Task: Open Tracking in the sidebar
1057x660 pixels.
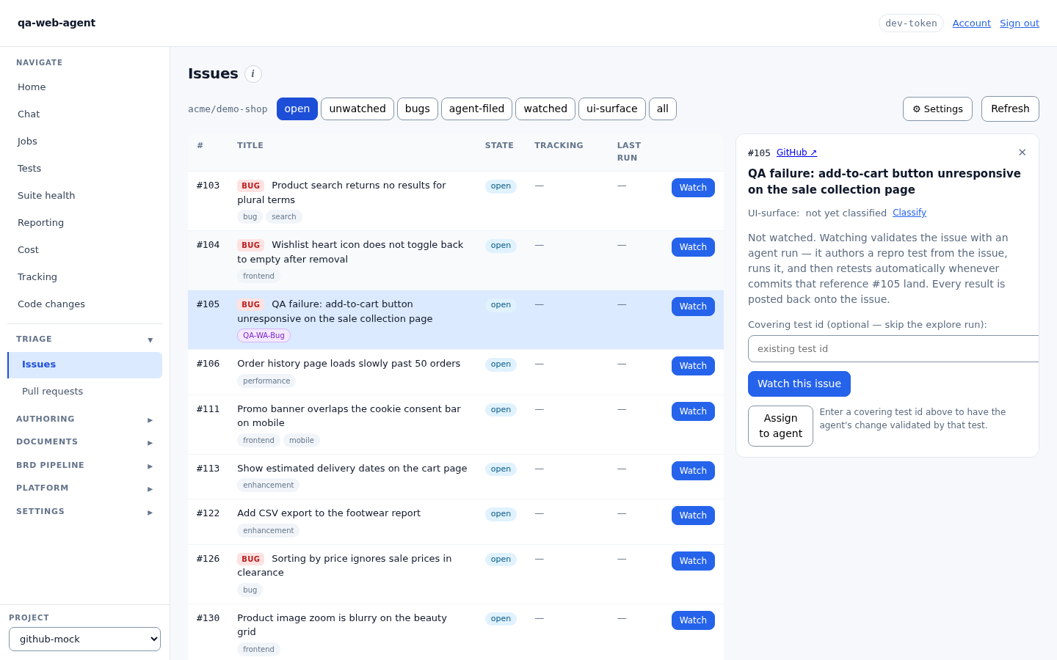Action: coord(84,276)
